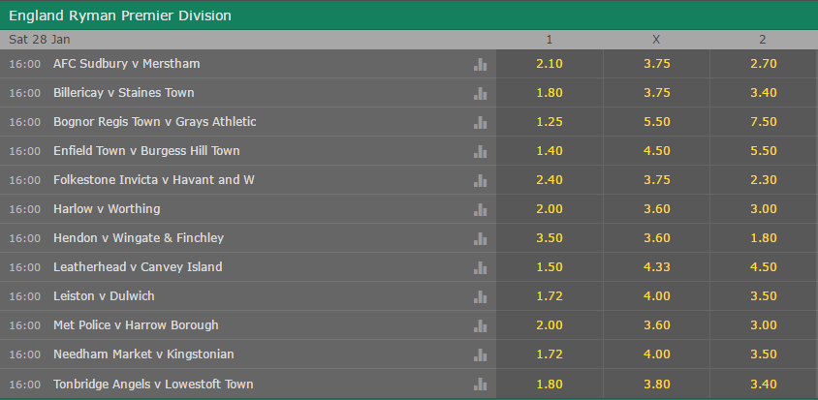
Task: Open the Met Police v Harrow Borough match
Action: click(136, 325)
